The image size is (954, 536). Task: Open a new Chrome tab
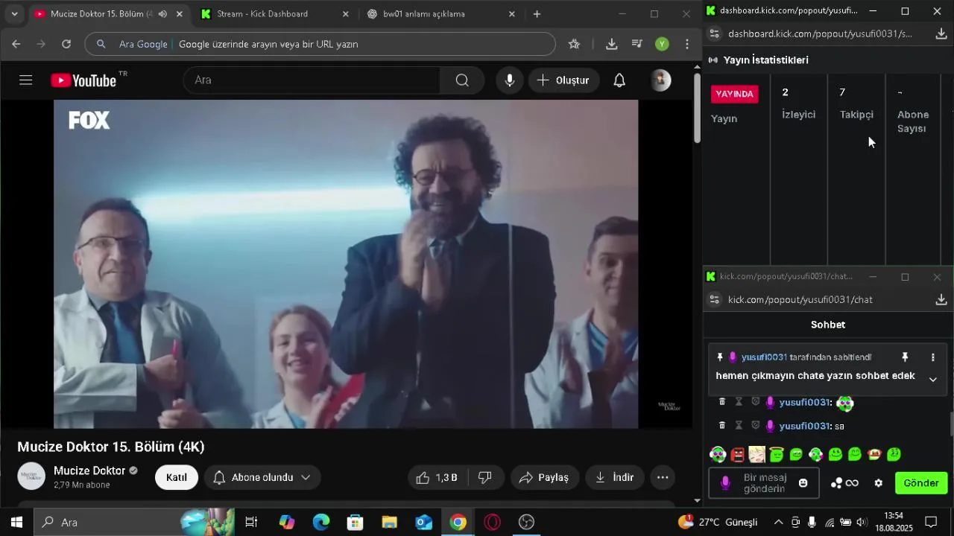click(537, 14)
